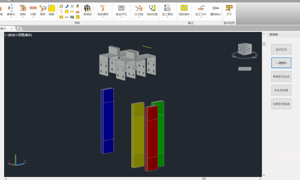The width and height of the screenshot is (300, 180).
Task: Switch to the 例1* drawing tab
Action: point(3,29)
